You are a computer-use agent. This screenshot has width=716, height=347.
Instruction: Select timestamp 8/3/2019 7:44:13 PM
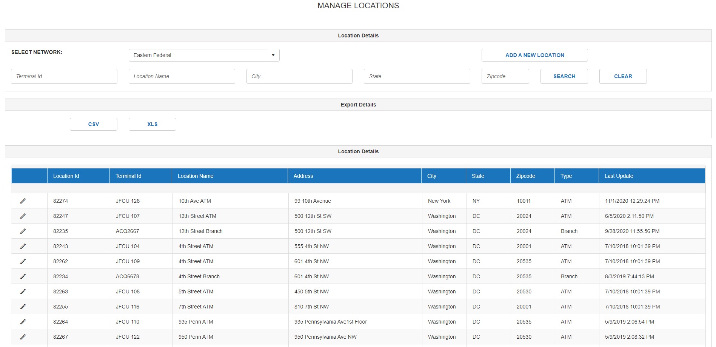click(630, 276)
